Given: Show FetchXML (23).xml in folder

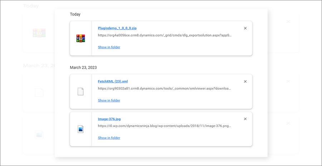Looking at the screenshot, I should pyautogui.click(x=109, y=101).
